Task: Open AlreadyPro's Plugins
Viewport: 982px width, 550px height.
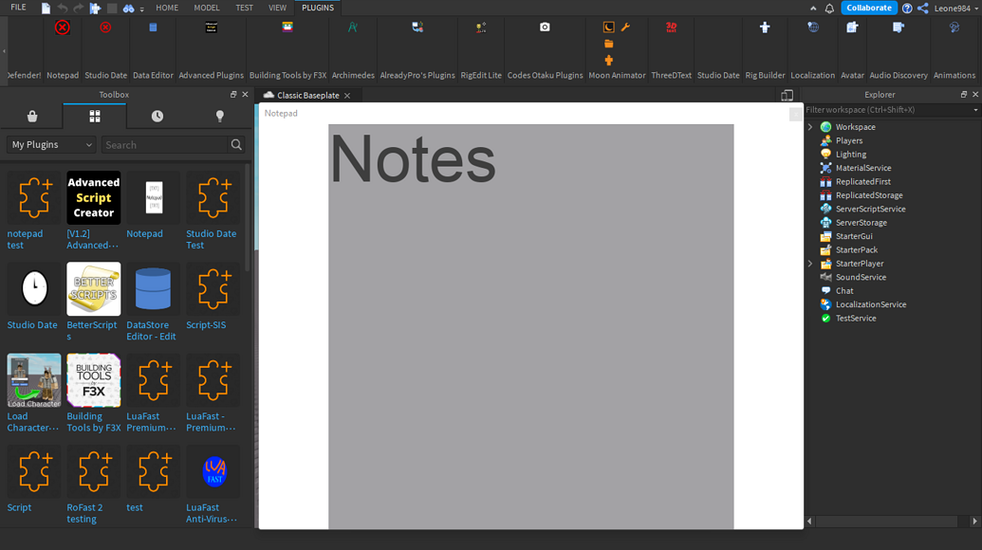Action: pyautogui.click(x=417, y=27)
